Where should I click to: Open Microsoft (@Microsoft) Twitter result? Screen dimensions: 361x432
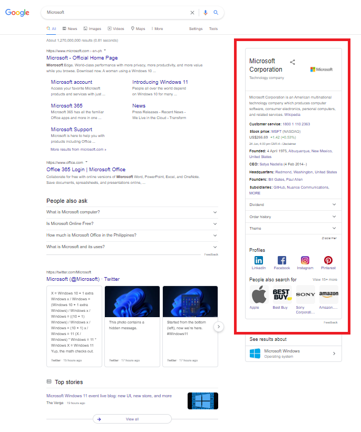(83, 279)
